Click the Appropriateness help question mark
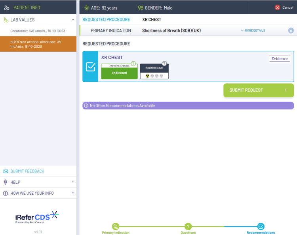This screenshot has height=235, width=297. click(133, 64)
